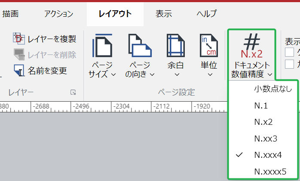Click the ruler at -2304 mark
The height and width of the screenshot is (181, 300).
pyautogui.click(x=121, y=106)
